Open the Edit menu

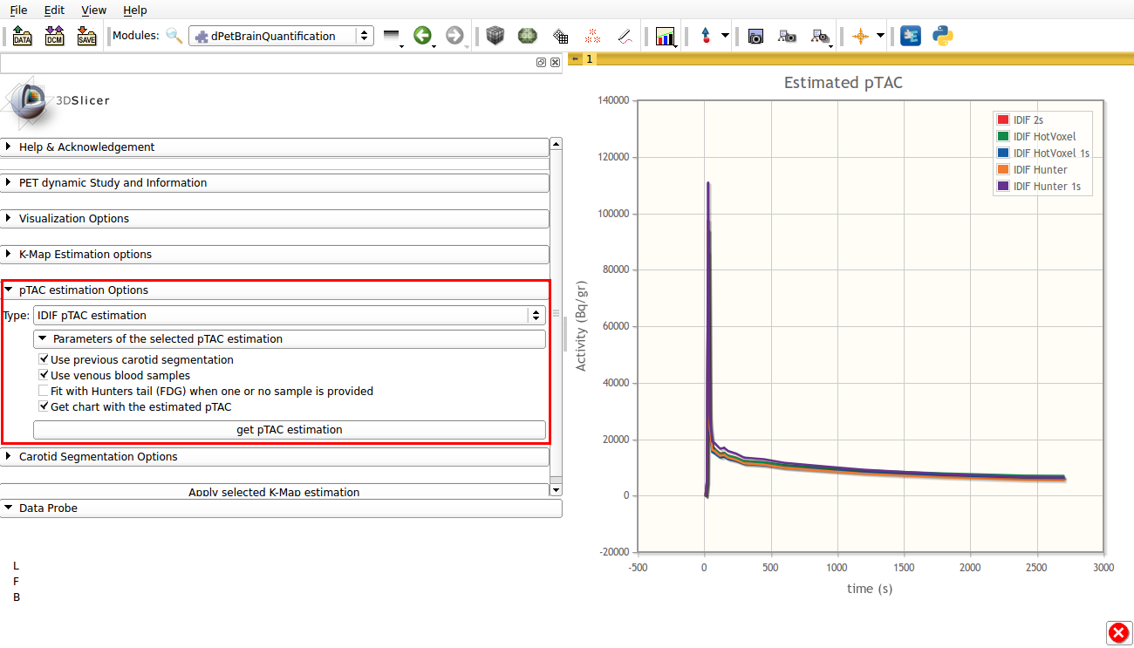pos(54,10)
